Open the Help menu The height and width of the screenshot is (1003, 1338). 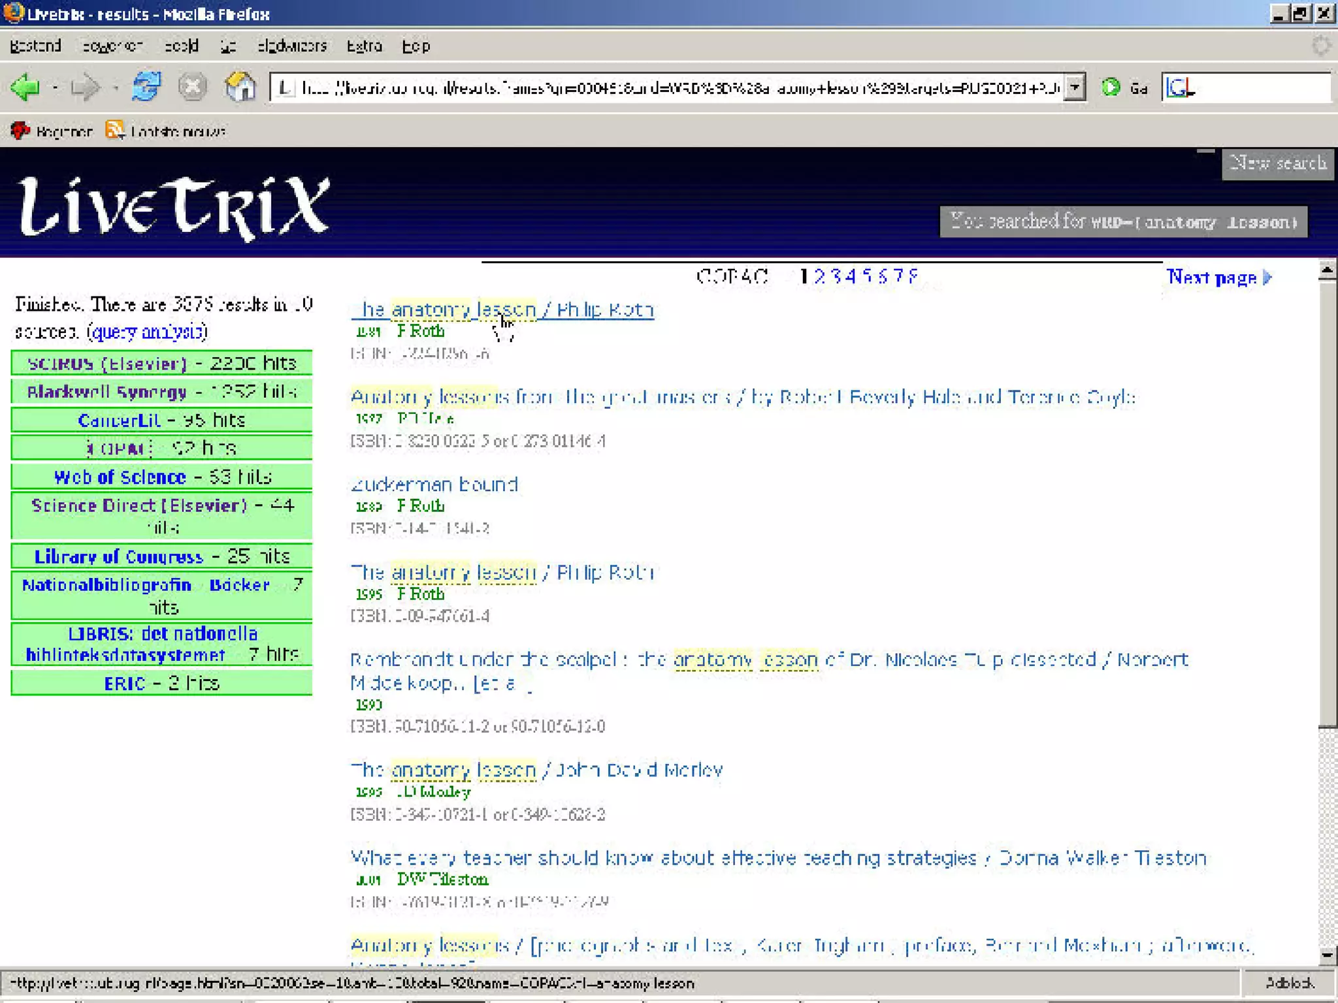pos(416,46)
